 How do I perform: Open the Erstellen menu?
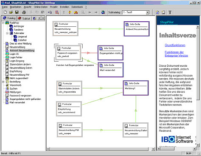[x=64, y=7]
